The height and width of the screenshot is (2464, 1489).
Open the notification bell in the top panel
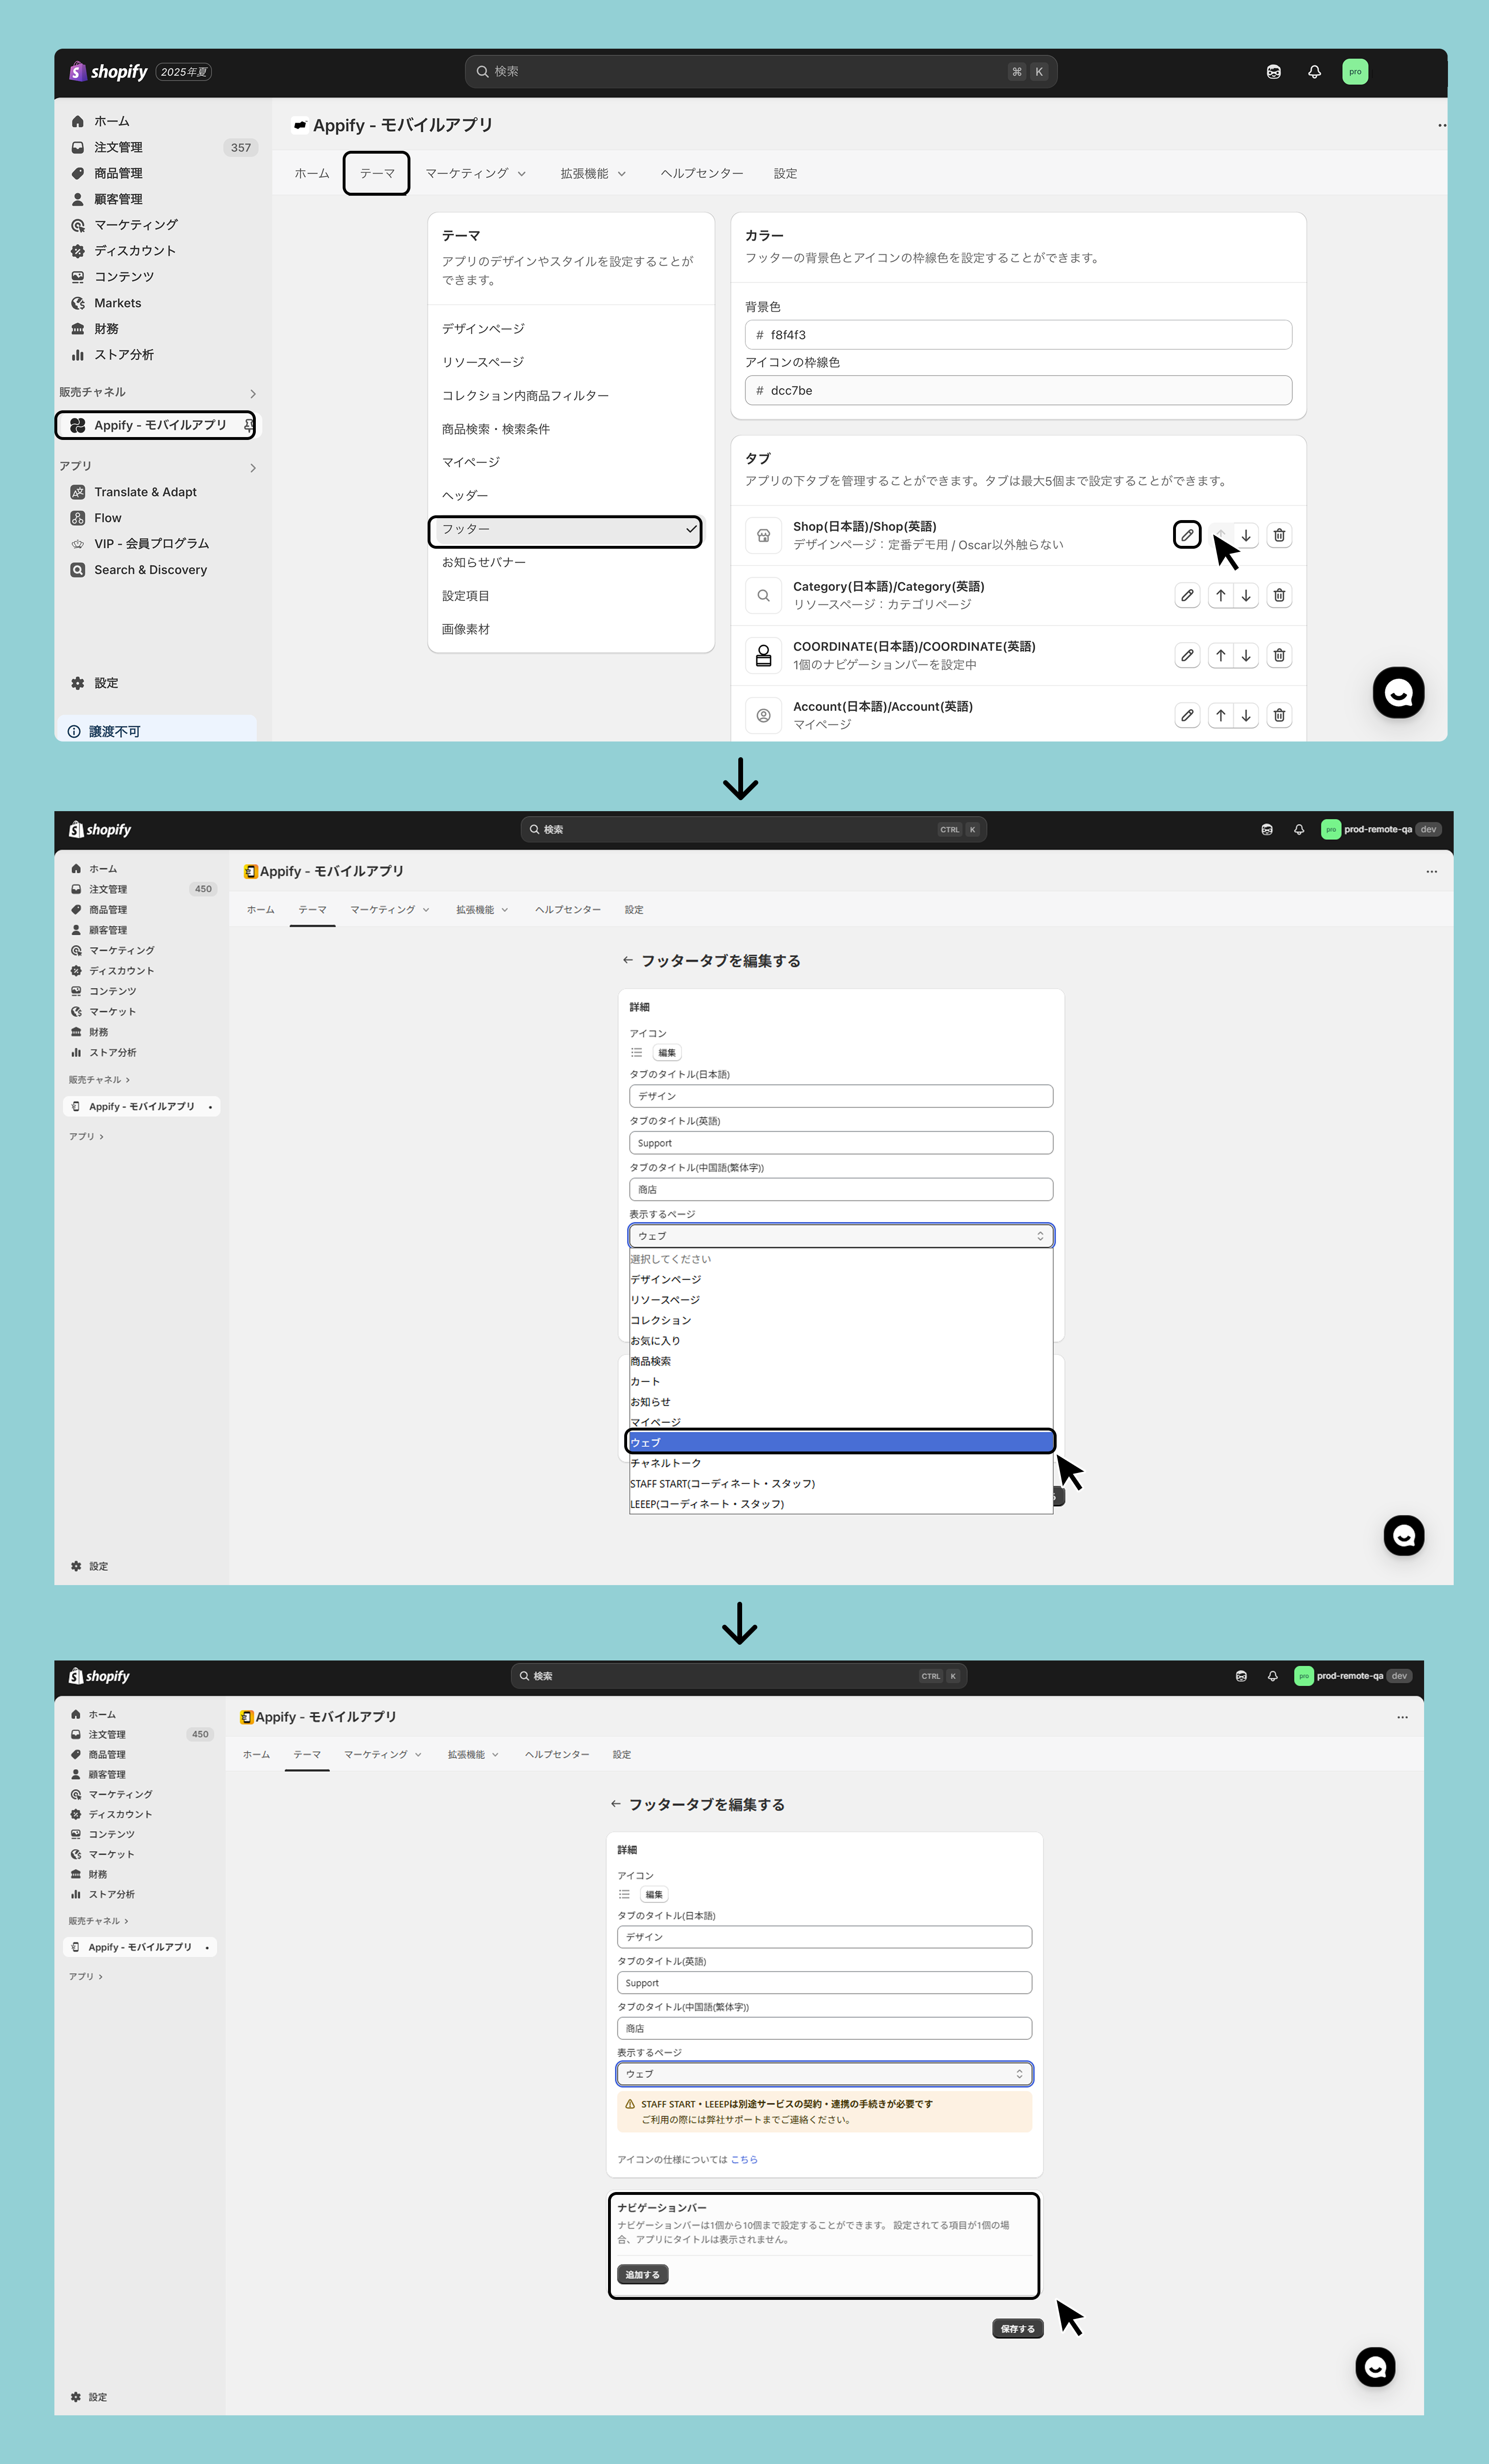[1314, 72]
